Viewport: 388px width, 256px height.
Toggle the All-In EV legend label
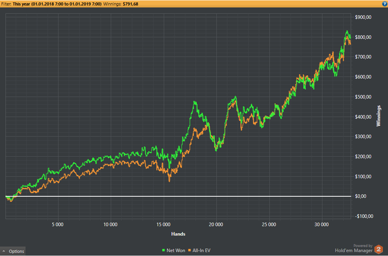201,250
